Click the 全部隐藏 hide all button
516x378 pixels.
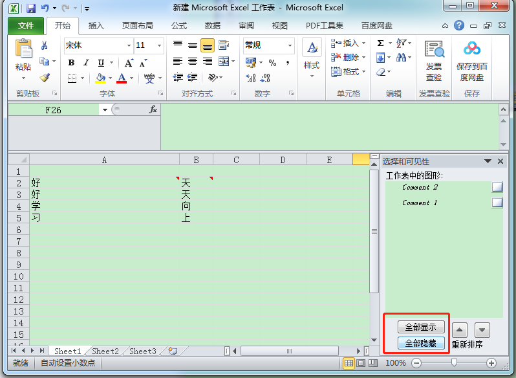click(421, 344)
